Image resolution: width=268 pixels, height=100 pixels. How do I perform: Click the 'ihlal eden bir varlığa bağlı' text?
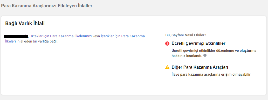(x=37, y=41)
